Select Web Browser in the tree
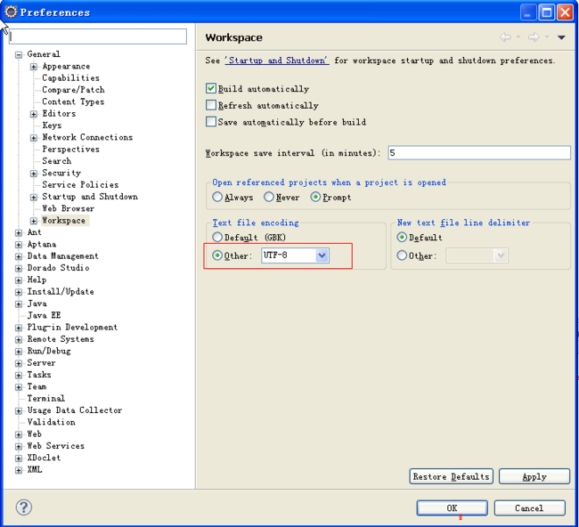579x527 pixels. pos(69,208)
